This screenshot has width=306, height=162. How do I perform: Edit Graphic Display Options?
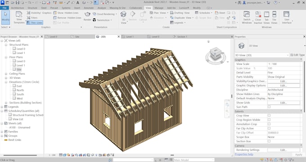coord(283,85)
